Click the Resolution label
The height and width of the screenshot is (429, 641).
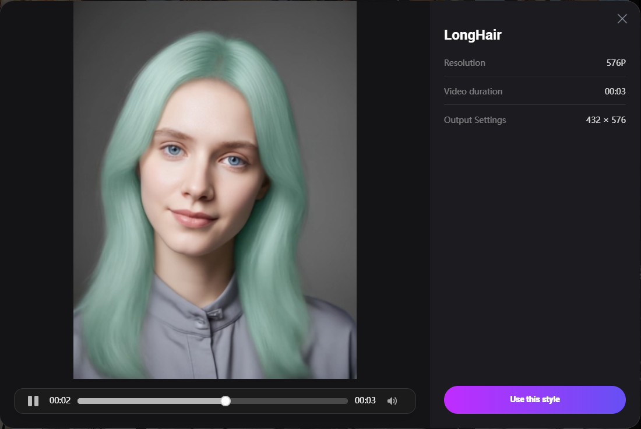[464, 63]
